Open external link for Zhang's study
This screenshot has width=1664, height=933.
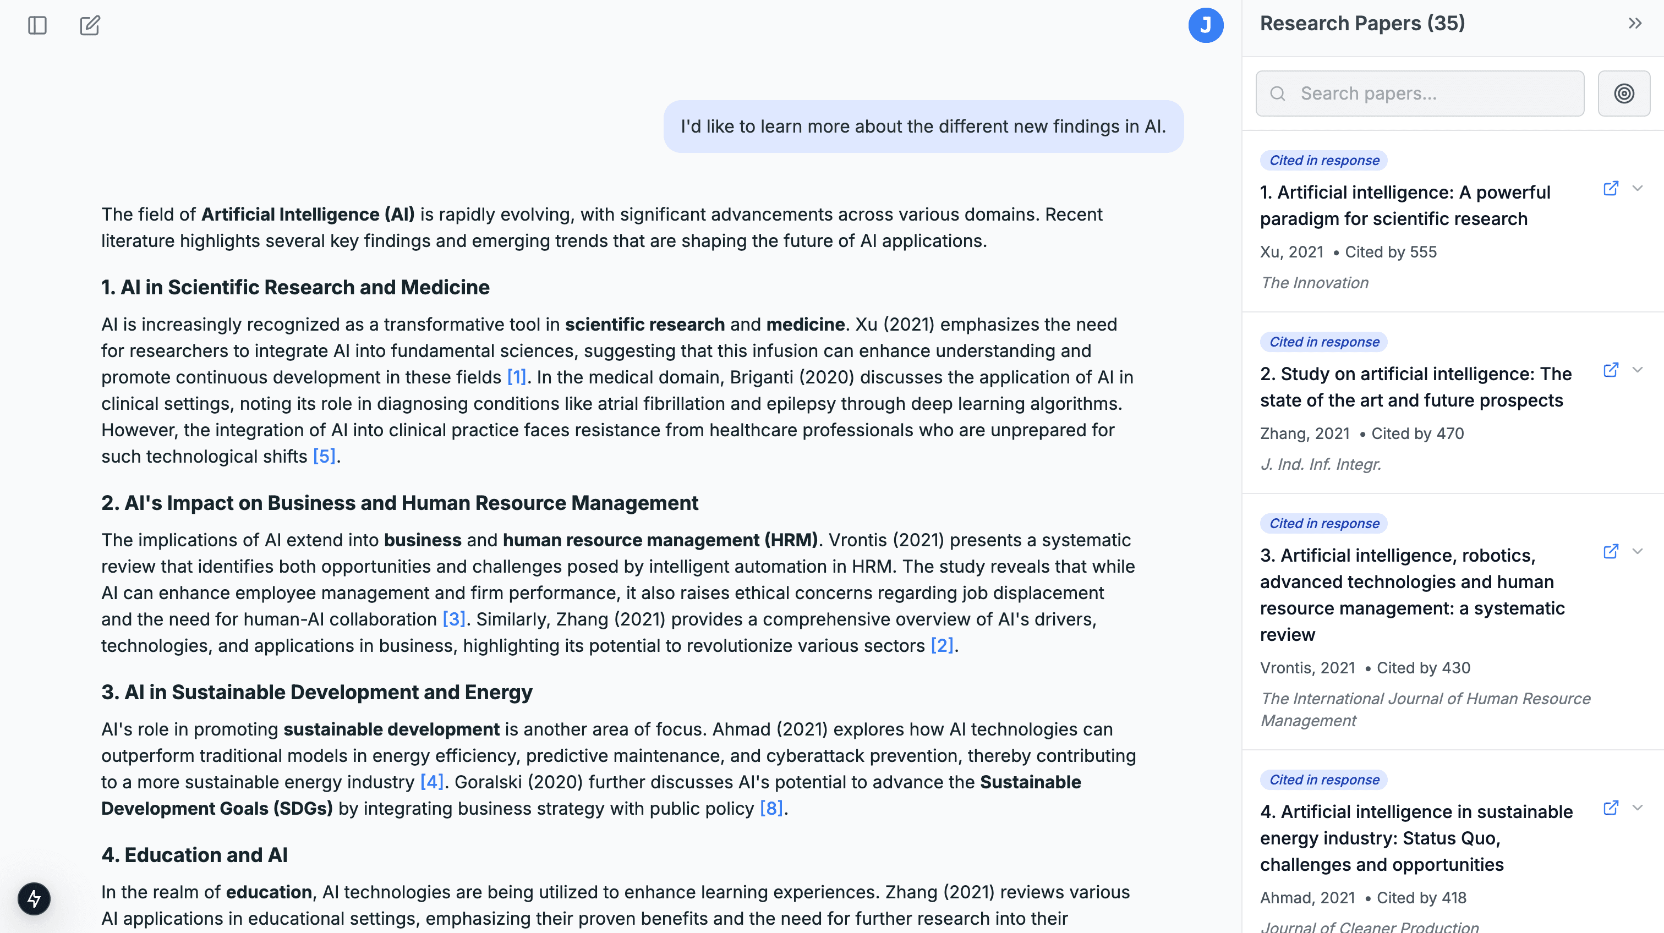point(1611,369)
